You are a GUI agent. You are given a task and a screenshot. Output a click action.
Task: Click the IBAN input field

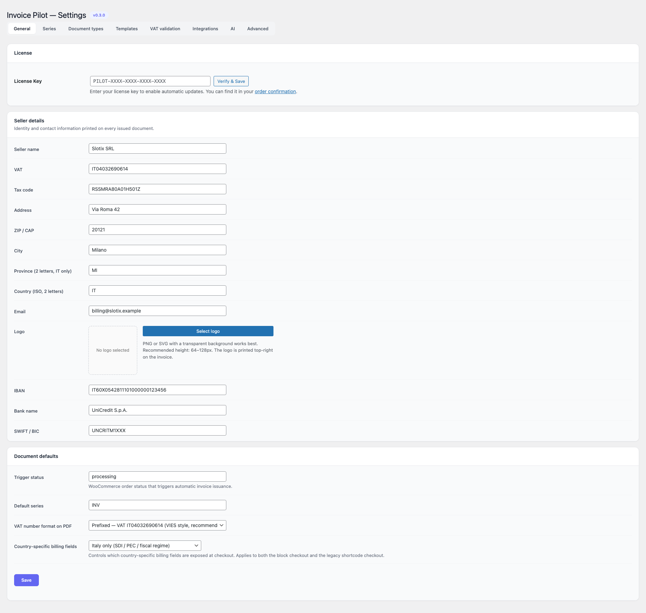(x=158, y=390)
